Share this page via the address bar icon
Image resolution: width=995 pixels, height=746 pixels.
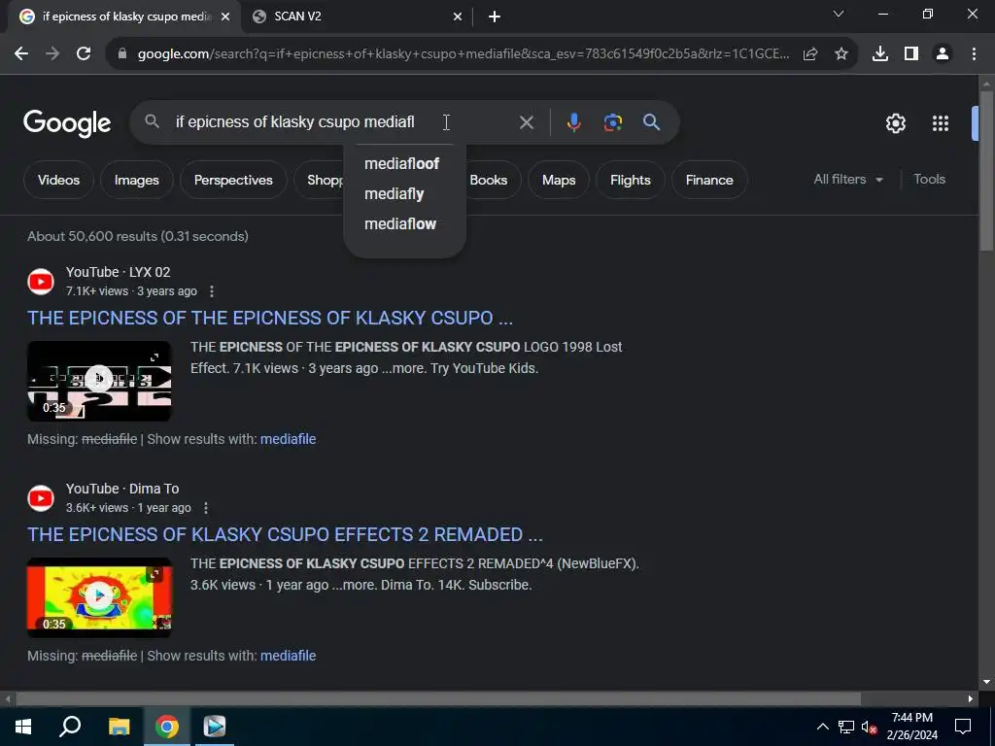point(810,54)
